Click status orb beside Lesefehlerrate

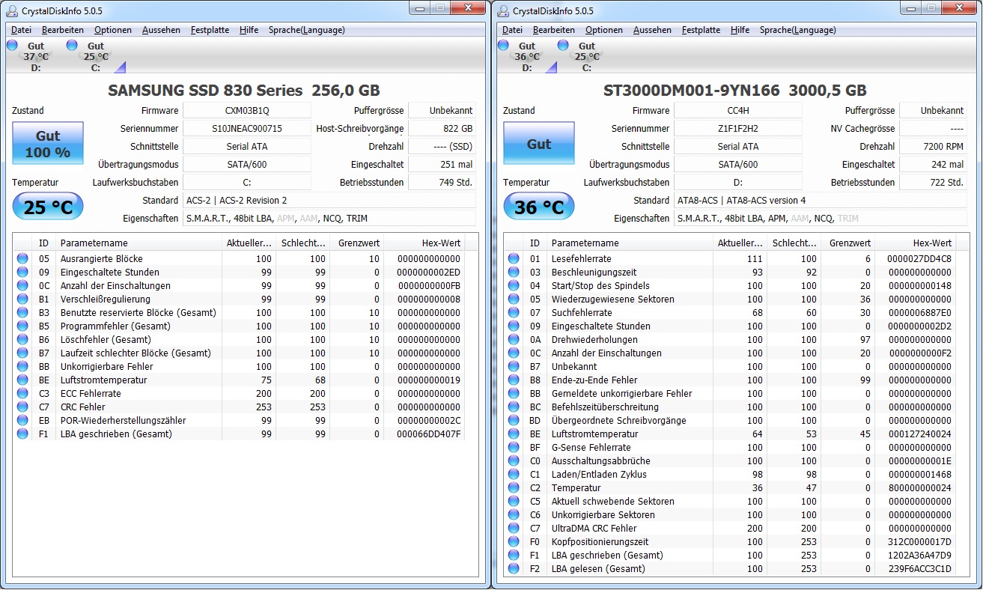pyautogui.click(x=514, y=258)
